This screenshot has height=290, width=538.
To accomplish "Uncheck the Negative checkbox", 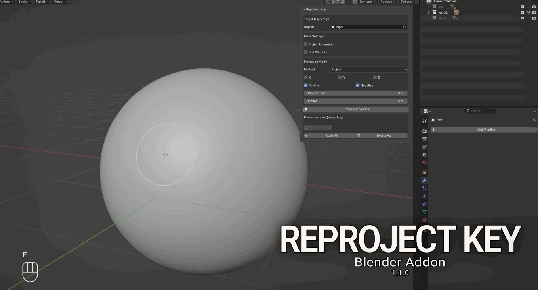I will coord(358,85).
